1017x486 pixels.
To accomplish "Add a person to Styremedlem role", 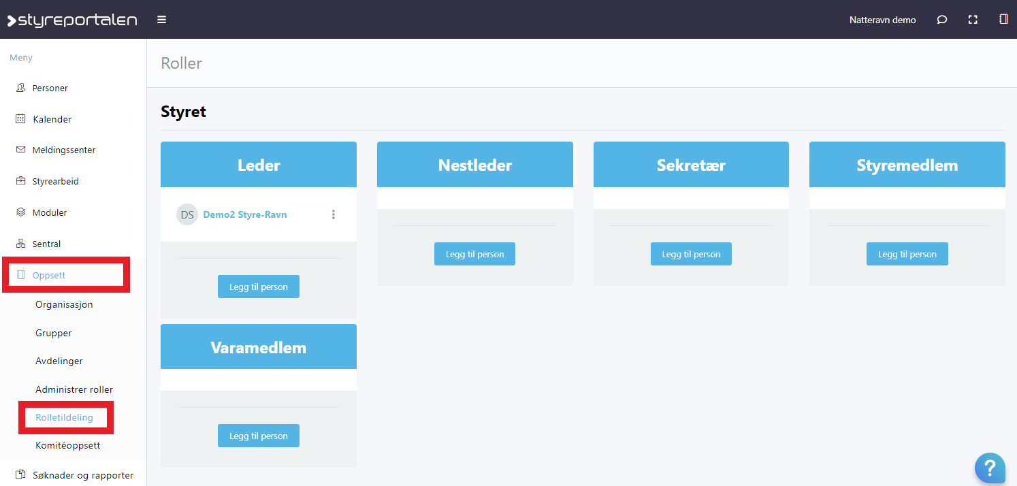I will tap(907, 254).
